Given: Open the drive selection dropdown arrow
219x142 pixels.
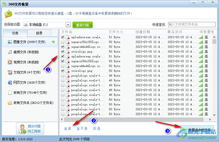Looking at the screenshot, I should coord(68,25).
